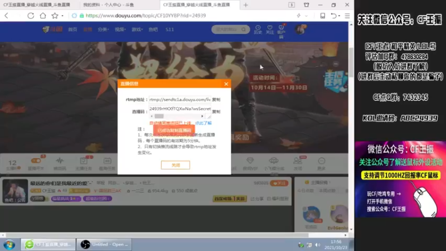Open the browser hamburger menu
Image resolution: width=446 pixels, height=251 pixels.
[347, 16]
